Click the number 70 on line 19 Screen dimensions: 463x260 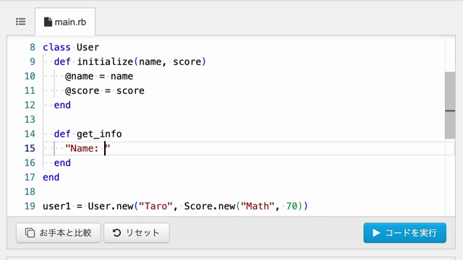pyautogui.click(x=292, y=206)
